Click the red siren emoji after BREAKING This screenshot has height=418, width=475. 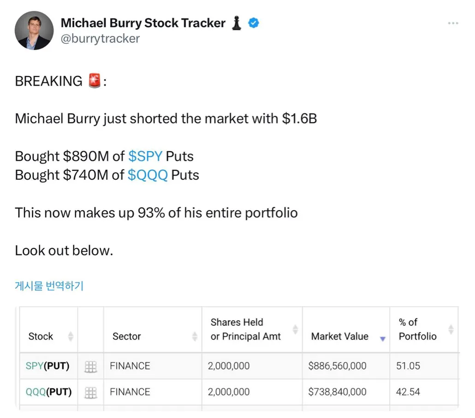(x=95, y=81)
